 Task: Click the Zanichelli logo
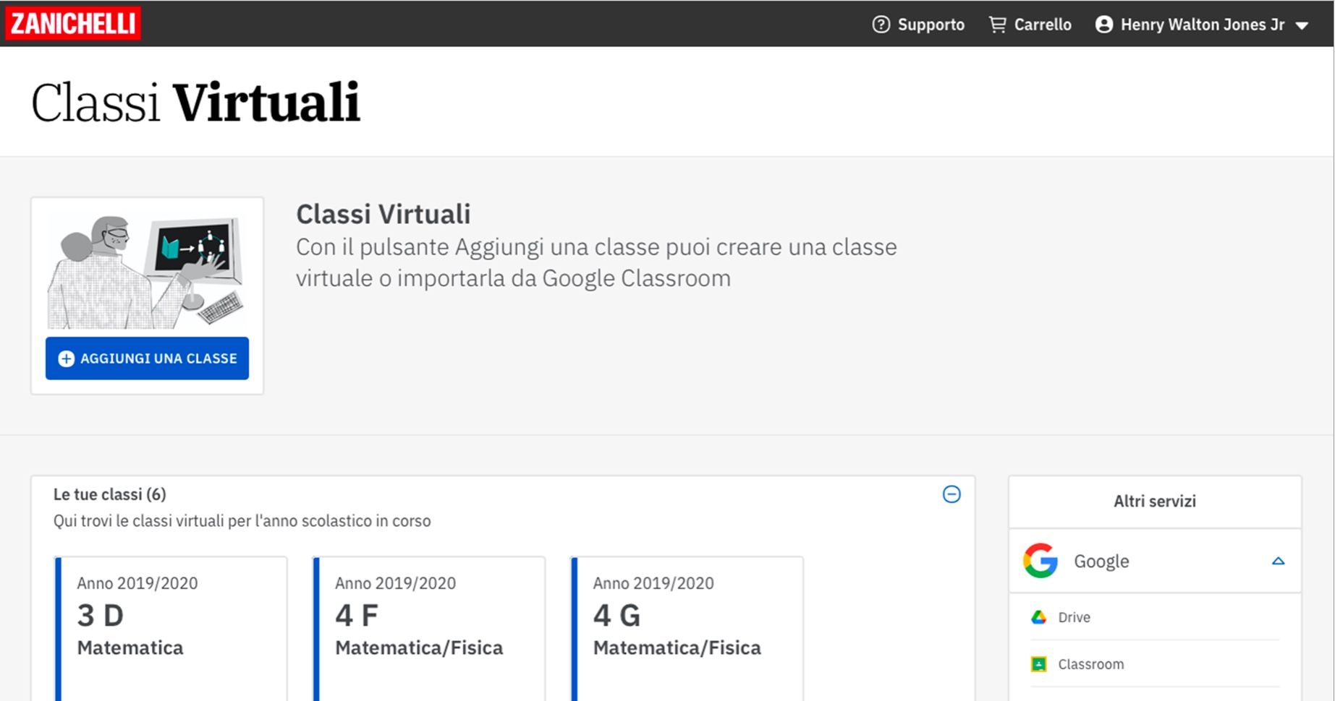72,23
